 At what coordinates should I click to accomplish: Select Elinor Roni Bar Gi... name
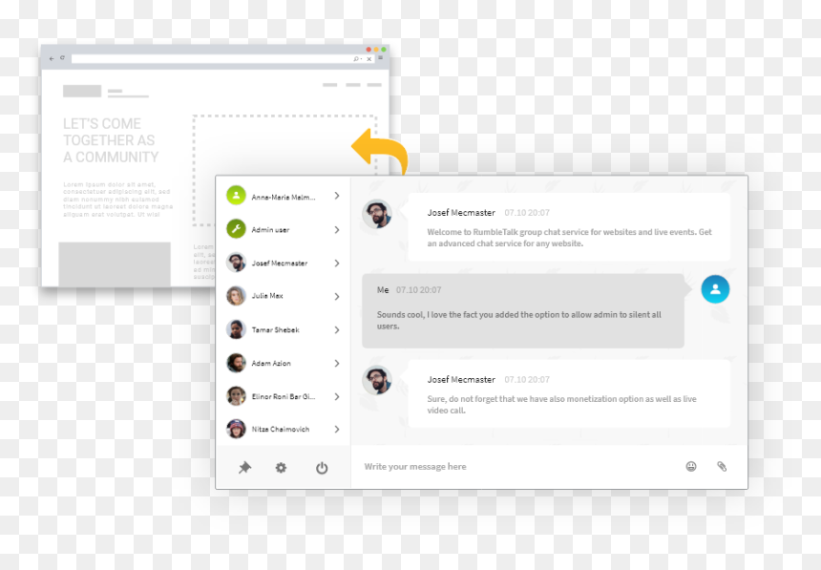(x=284, y=396)
